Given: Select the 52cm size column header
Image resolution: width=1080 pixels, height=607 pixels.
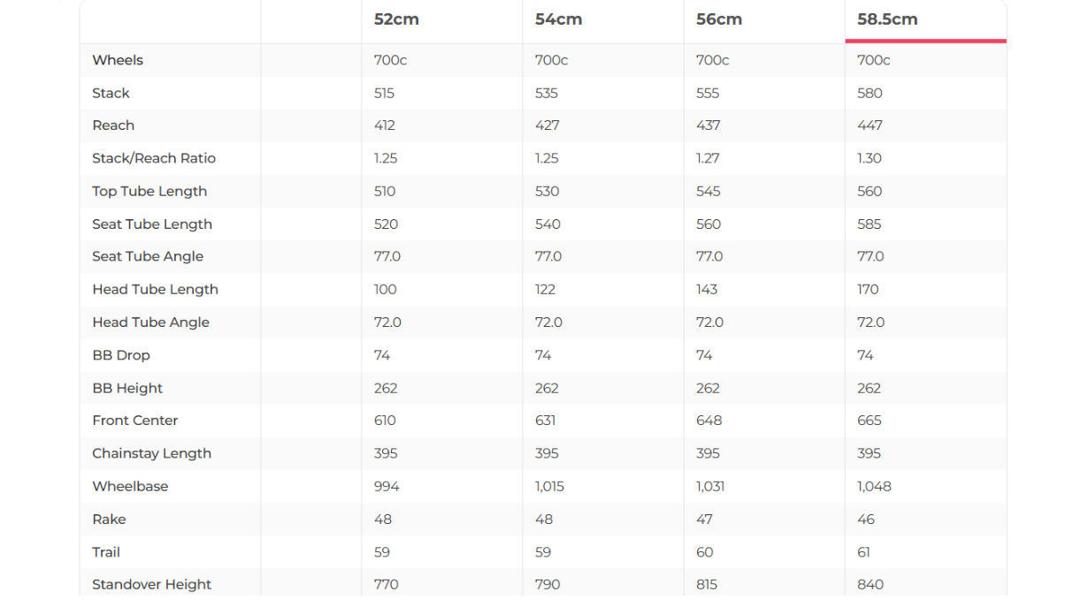Looking at the screenshot, I should (x=396, y=19).
